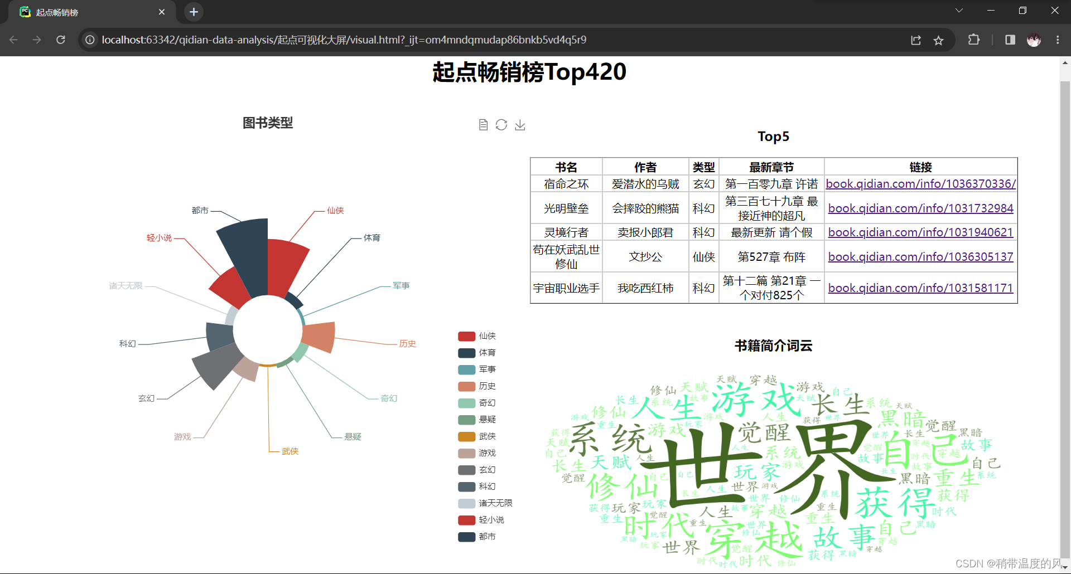The image size is (1071, 574).
Task: Toggle 武侠 legend item
Action: (x=477, y=436)
